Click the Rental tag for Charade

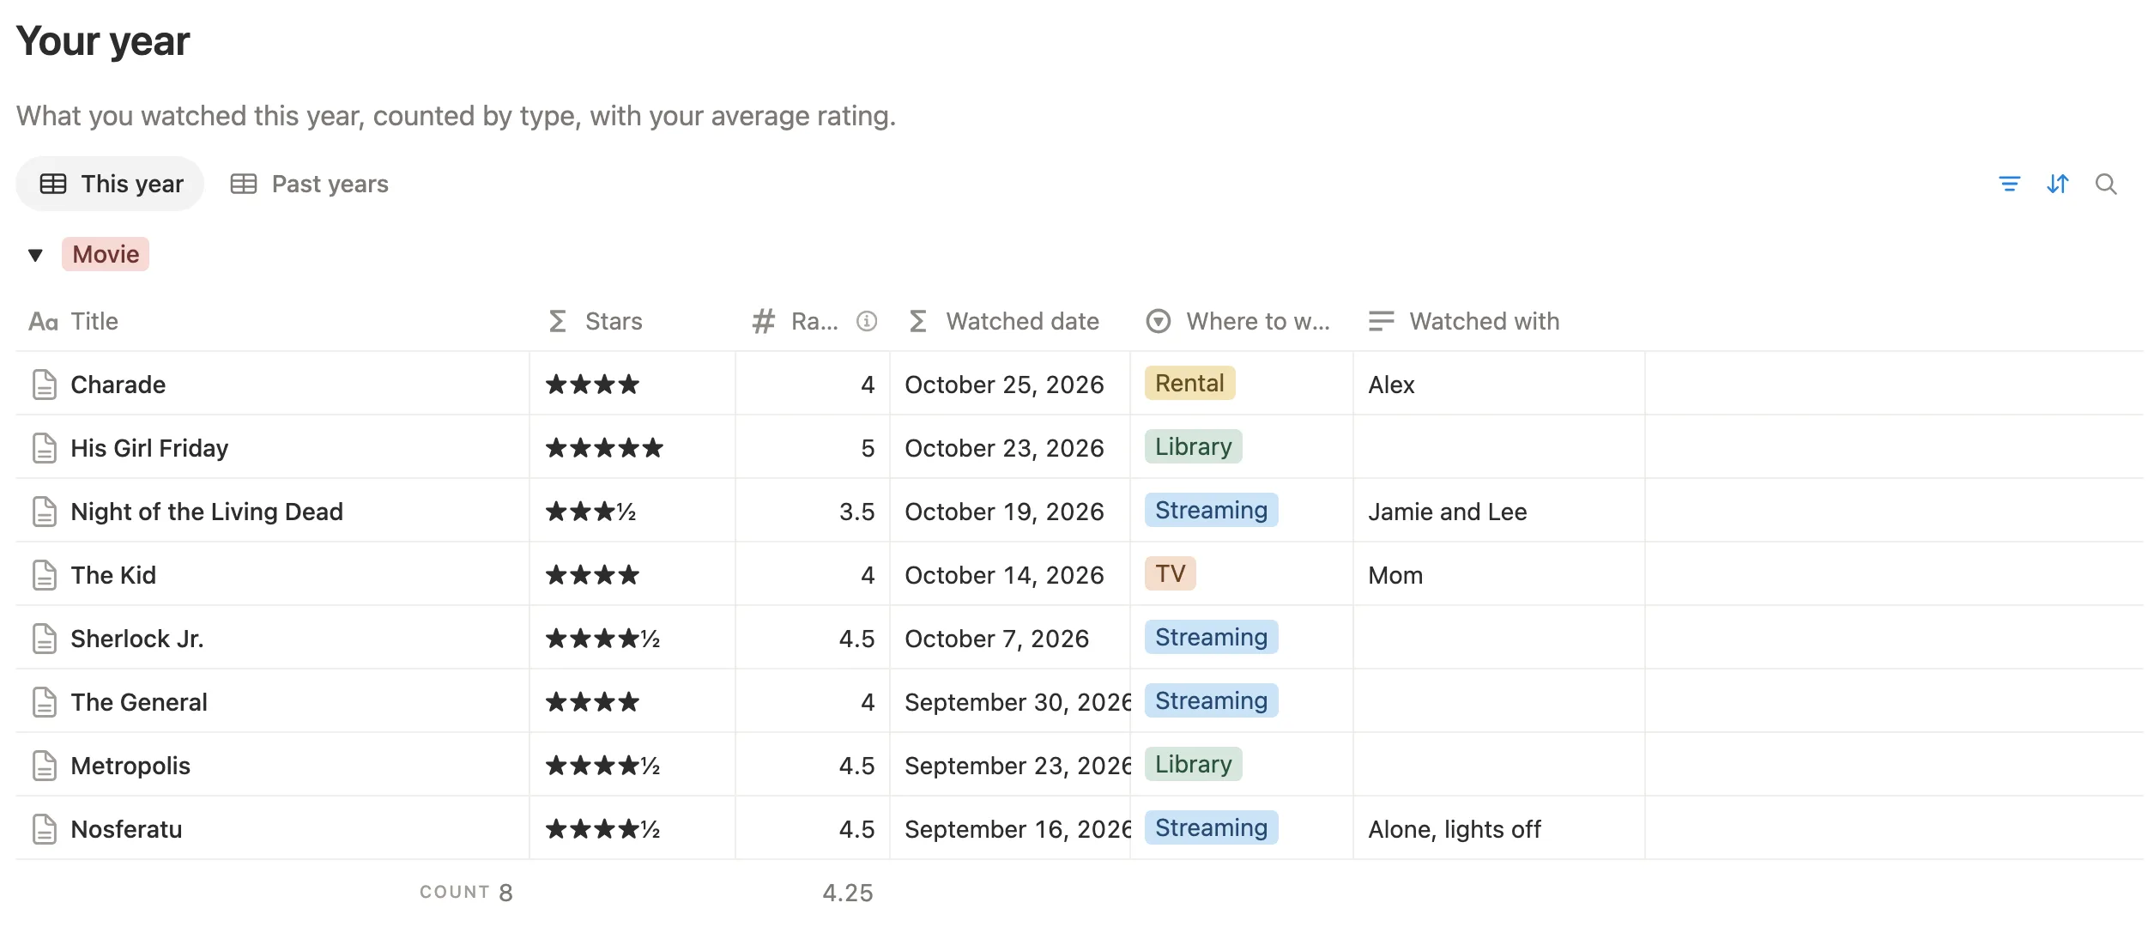[1189, 383]
